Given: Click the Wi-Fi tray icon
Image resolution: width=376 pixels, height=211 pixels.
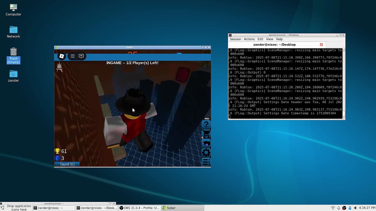Looking at the screenshot, I should (333, 208).
